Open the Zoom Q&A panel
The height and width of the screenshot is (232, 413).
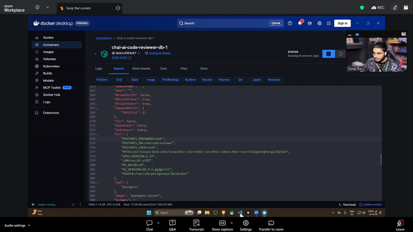pyautogui.click(x=172, y=225)
